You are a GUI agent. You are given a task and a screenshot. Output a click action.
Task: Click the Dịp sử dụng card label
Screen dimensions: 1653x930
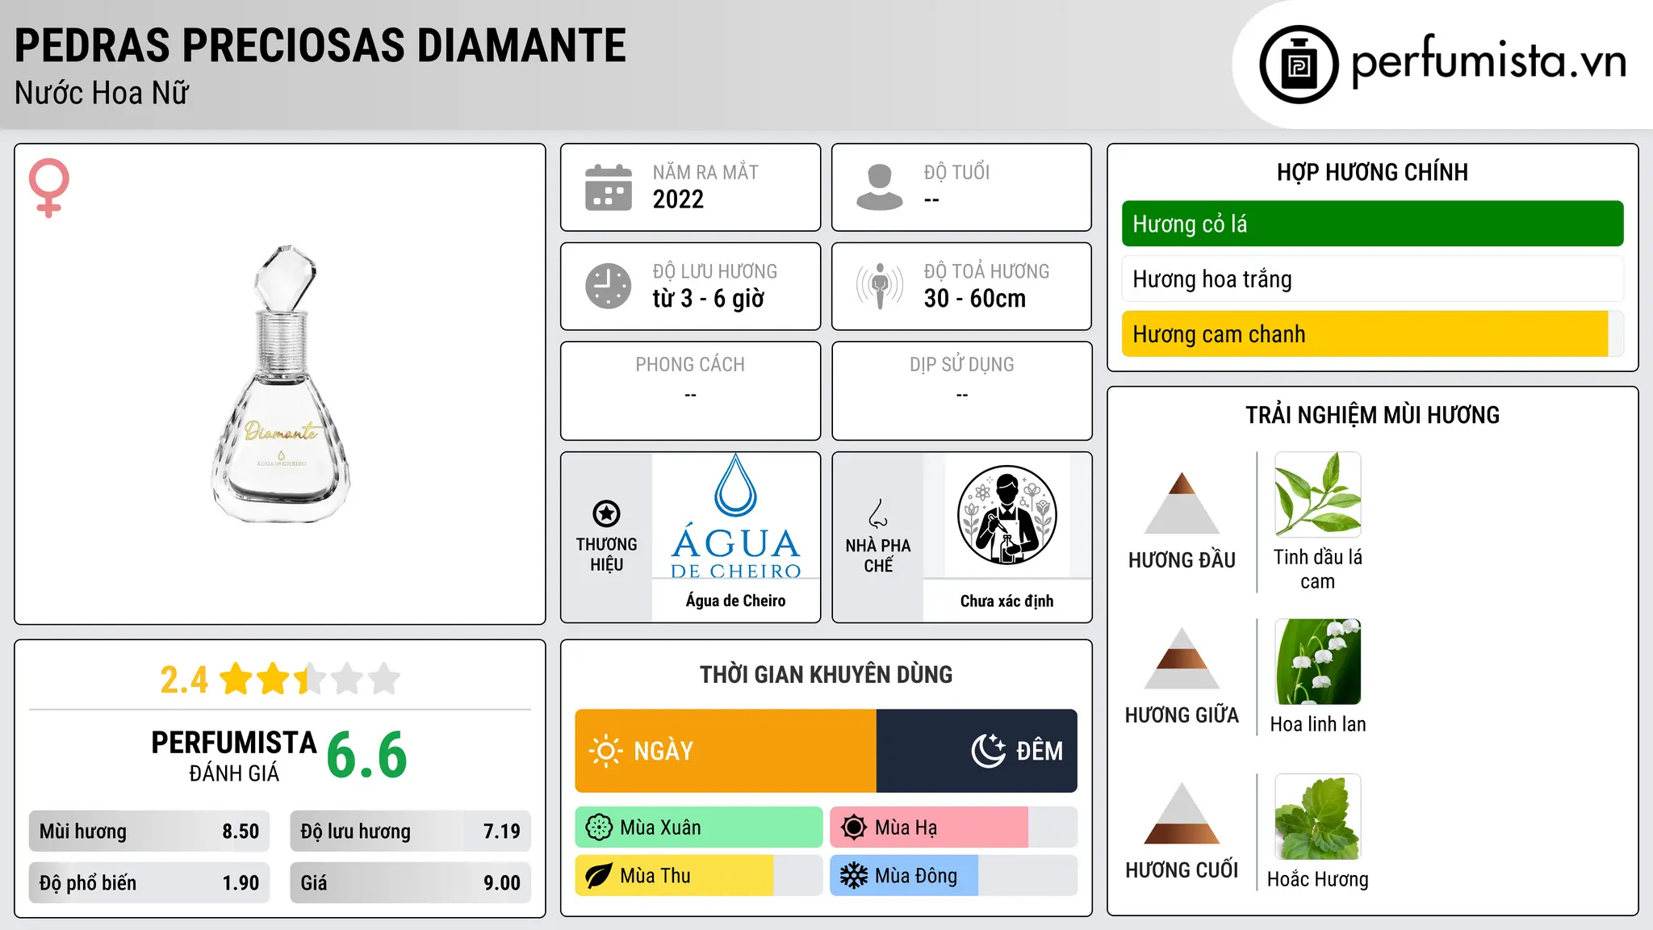[962, 365]
